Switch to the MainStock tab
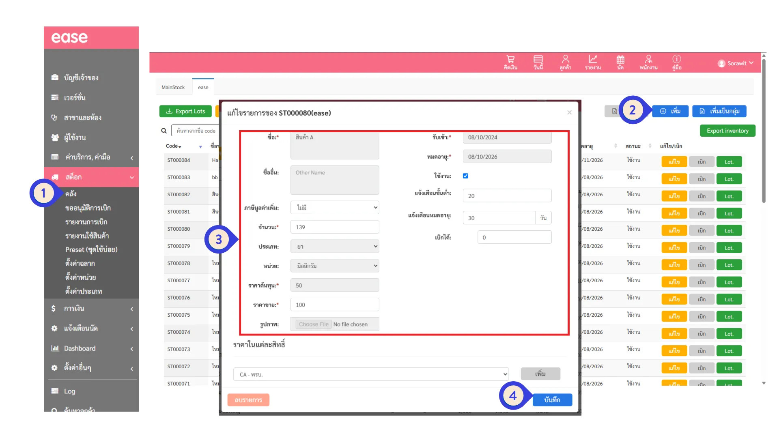Image resolution: width=779 pixels, height=438 pixels. pyautogui.click(x=173, y=87)
